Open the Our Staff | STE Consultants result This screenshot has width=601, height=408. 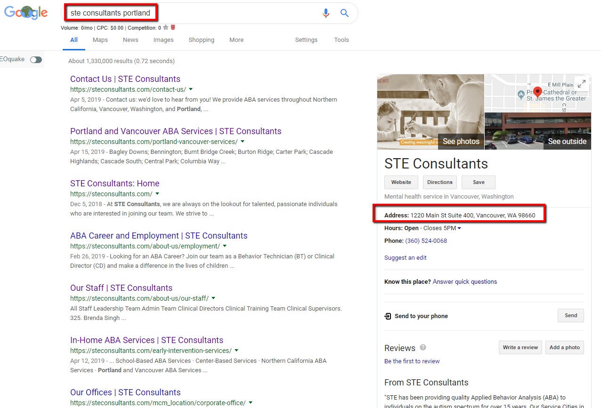click(x=122, y=288)
